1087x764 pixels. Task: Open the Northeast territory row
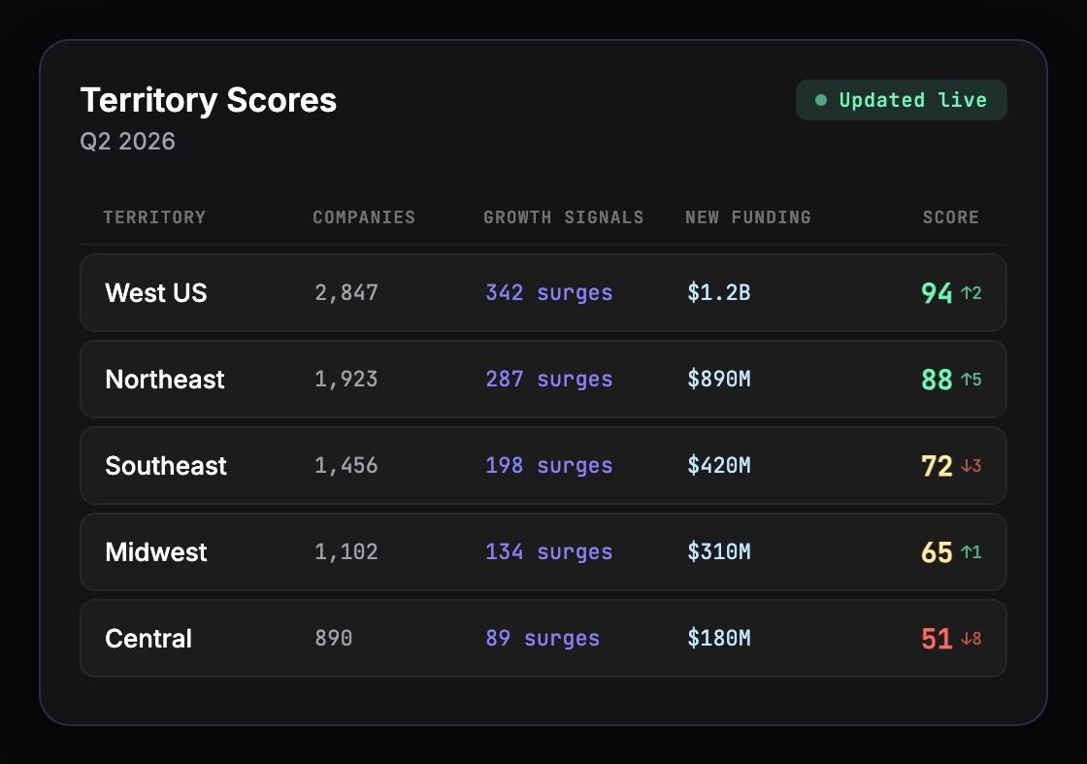[x=543, y=380]
